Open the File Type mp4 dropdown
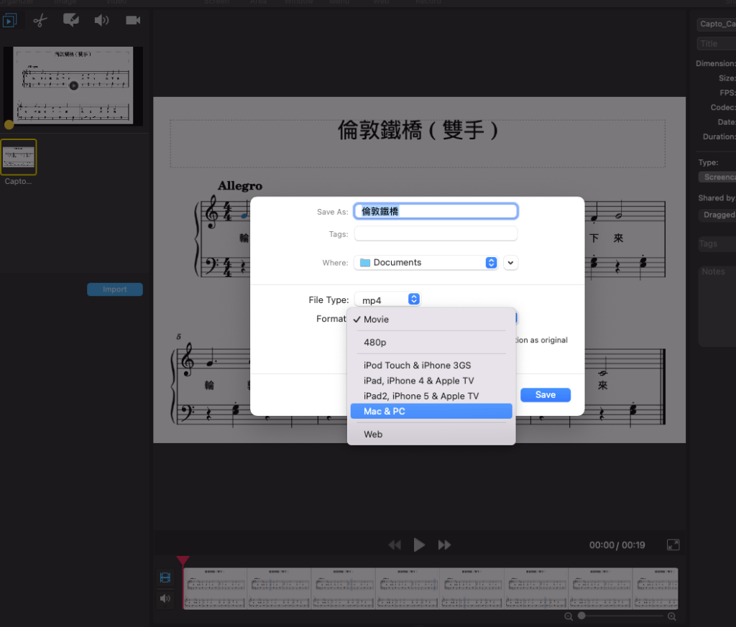The image size is (736, 627). tap(387, 299)
